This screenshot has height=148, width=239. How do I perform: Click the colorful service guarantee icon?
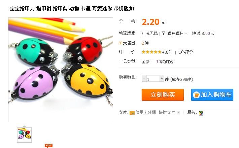[x=201, y=113]
